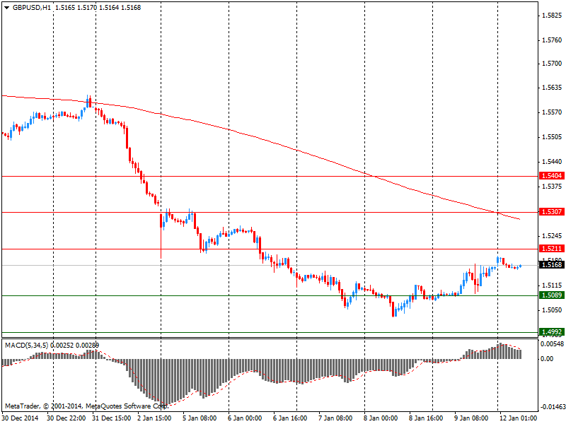Click the 1.5760 price scale value
The image size is (566, 424).
(x=553, y=40)
